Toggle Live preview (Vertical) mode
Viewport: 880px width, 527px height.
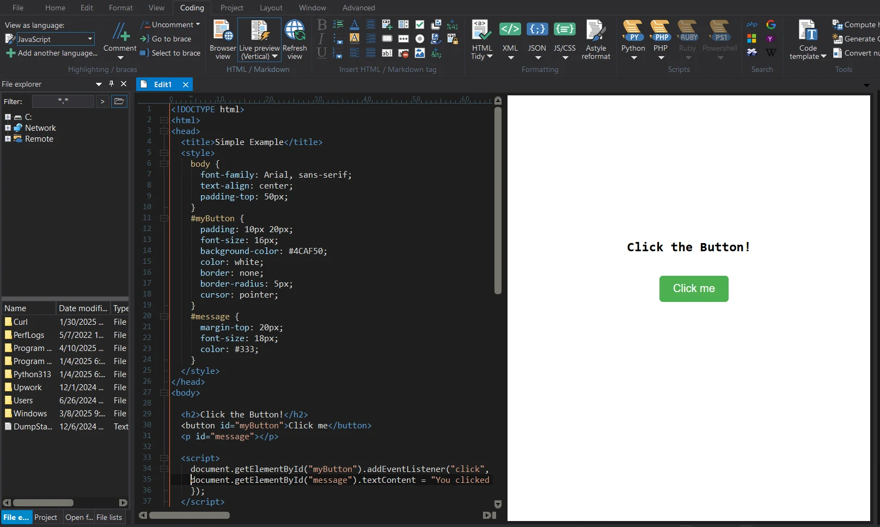tap(259, 34)
